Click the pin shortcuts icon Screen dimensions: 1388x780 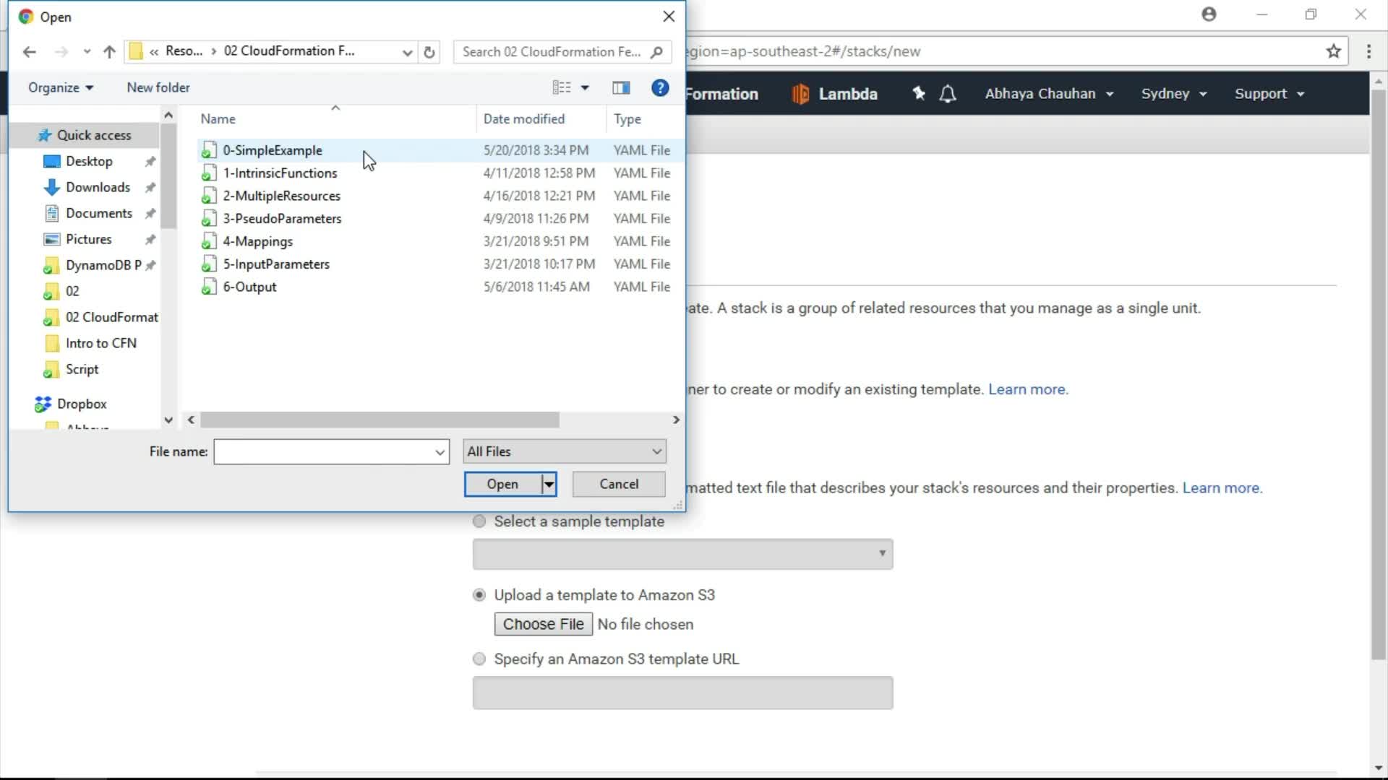click(x=919, y=94)
